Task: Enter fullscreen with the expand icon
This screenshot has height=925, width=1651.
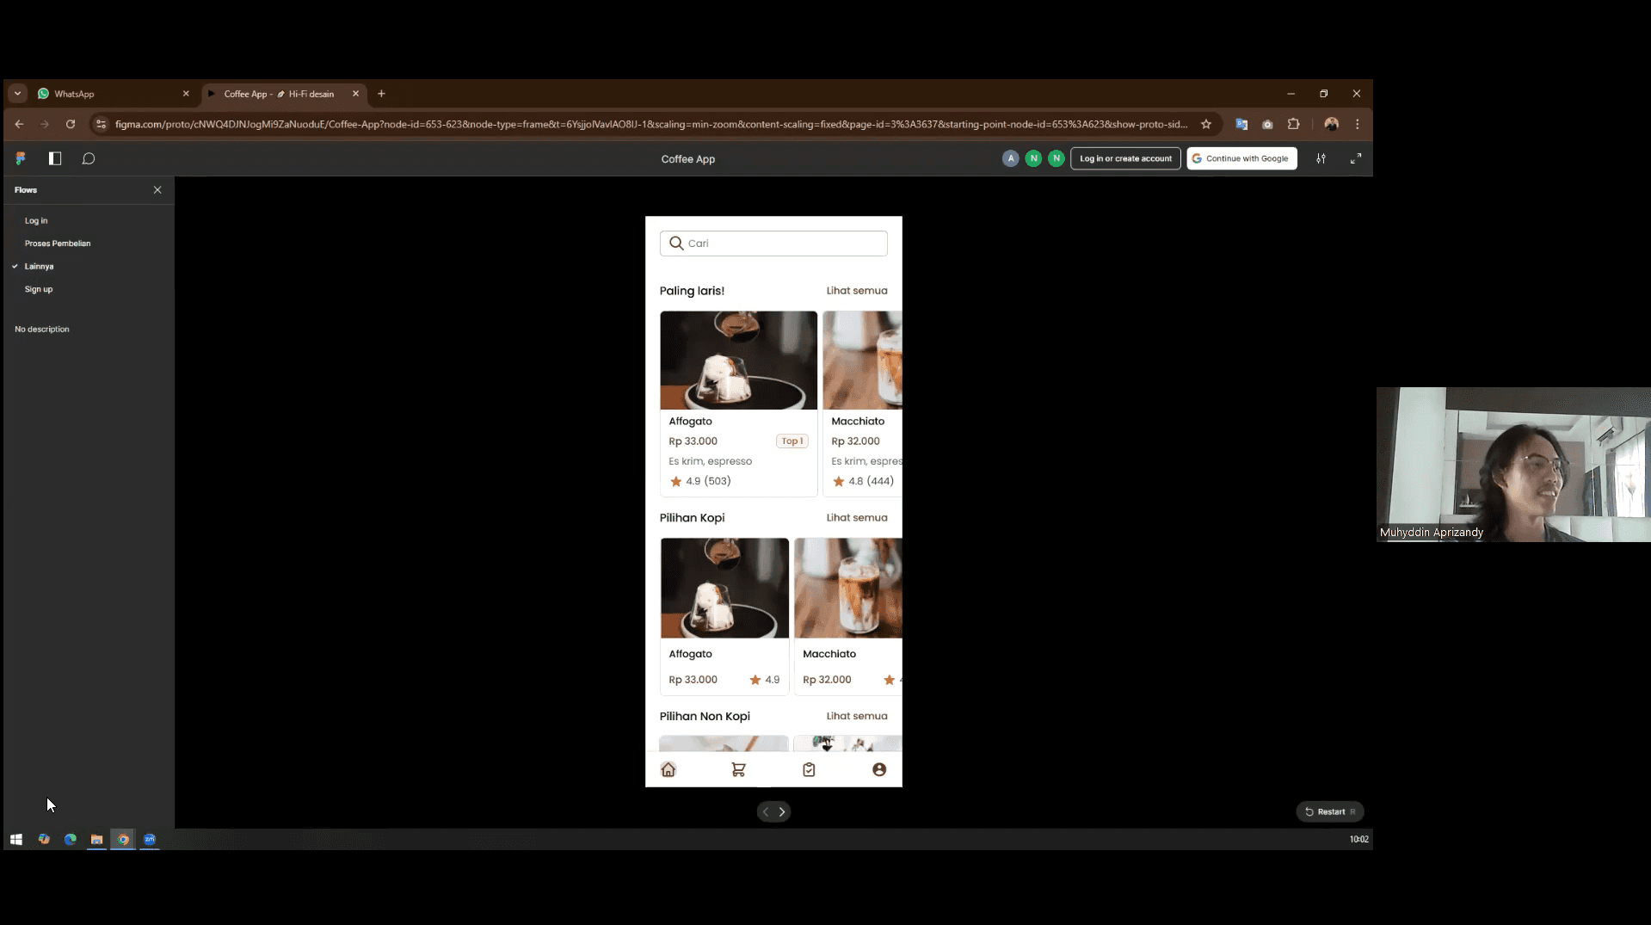Action: click(1356, 158)
